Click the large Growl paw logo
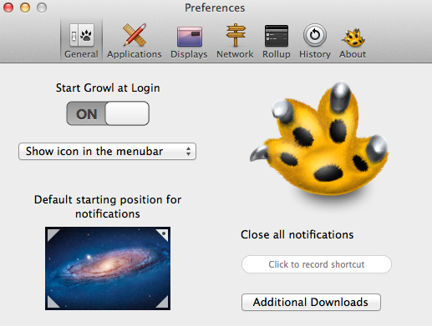The width and height of the screenshot is (432, 326). click(x=319, y=139)
